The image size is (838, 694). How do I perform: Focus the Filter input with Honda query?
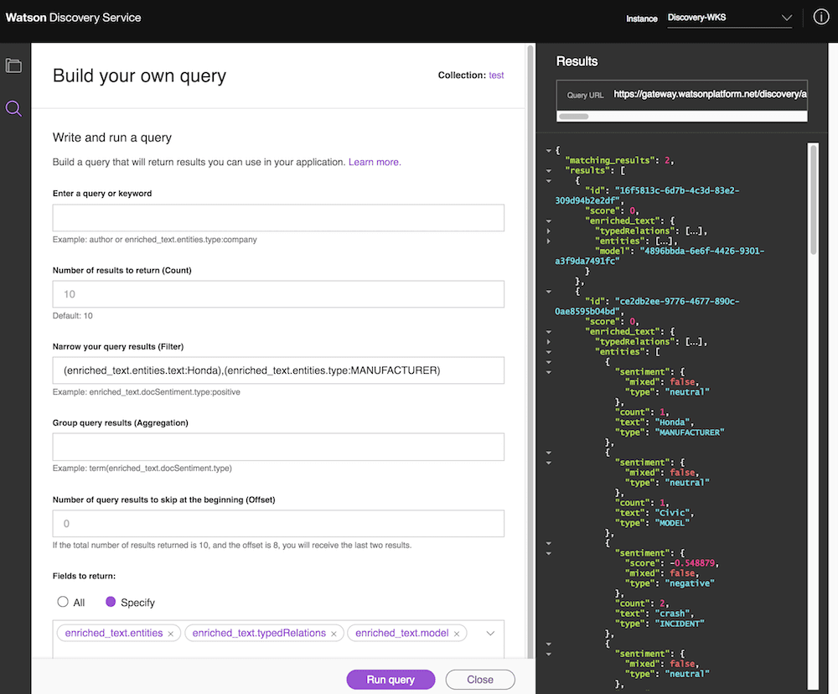click(x=278, y=370)
